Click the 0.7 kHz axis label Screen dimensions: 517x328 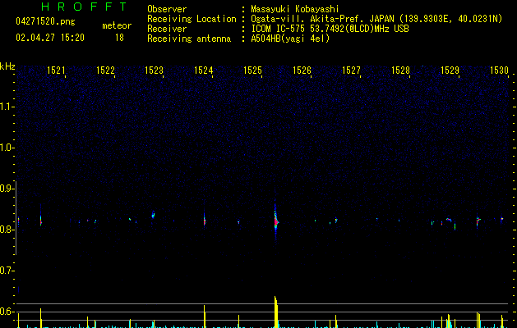[7, 271]
